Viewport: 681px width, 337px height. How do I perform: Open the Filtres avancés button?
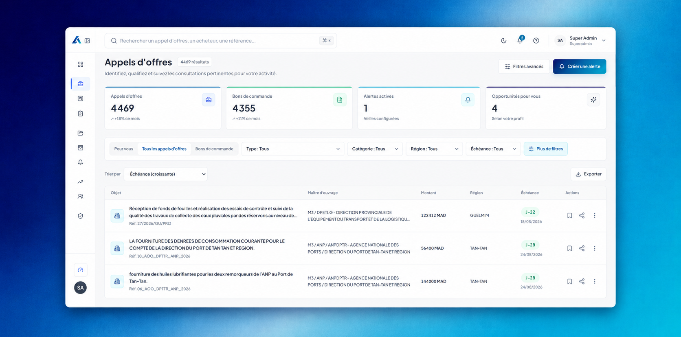(x=524, y=66)
